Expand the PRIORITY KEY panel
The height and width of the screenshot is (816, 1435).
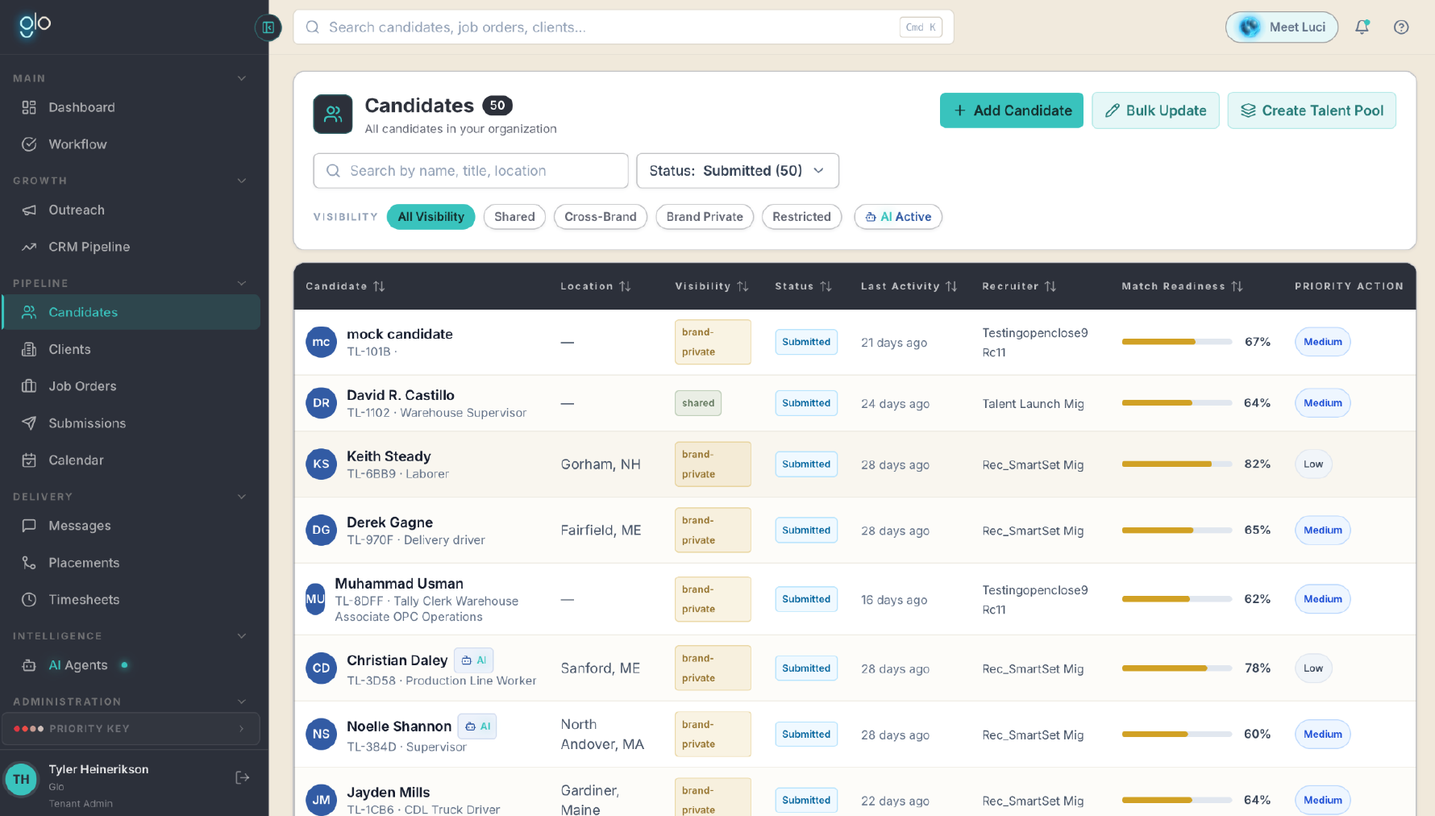131,729
